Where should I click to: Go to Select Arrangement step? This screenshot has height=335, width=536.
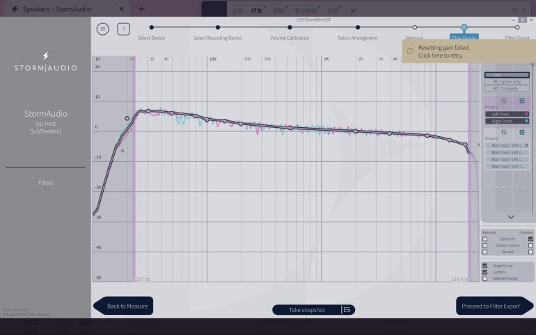358,28
